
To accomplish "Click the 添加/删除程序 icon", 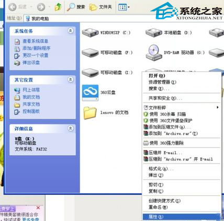I will click(17, 49).
